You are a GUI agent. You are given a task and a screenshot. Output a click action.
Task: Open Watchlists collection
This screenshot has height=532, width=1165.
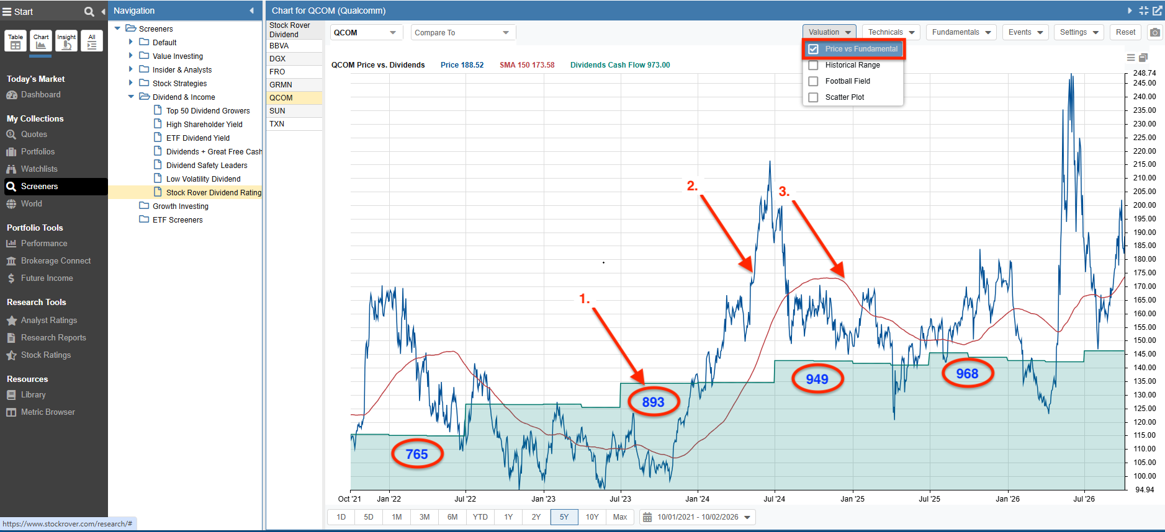pos(39,169)
